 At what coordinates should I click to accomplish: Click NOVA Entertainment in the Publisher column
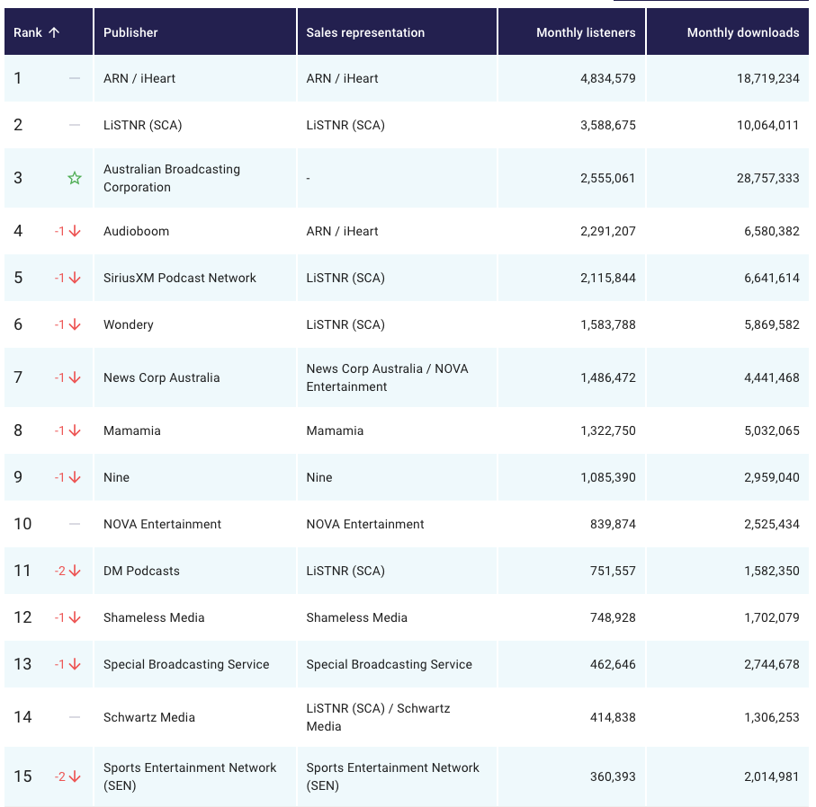tap(162, 525)
